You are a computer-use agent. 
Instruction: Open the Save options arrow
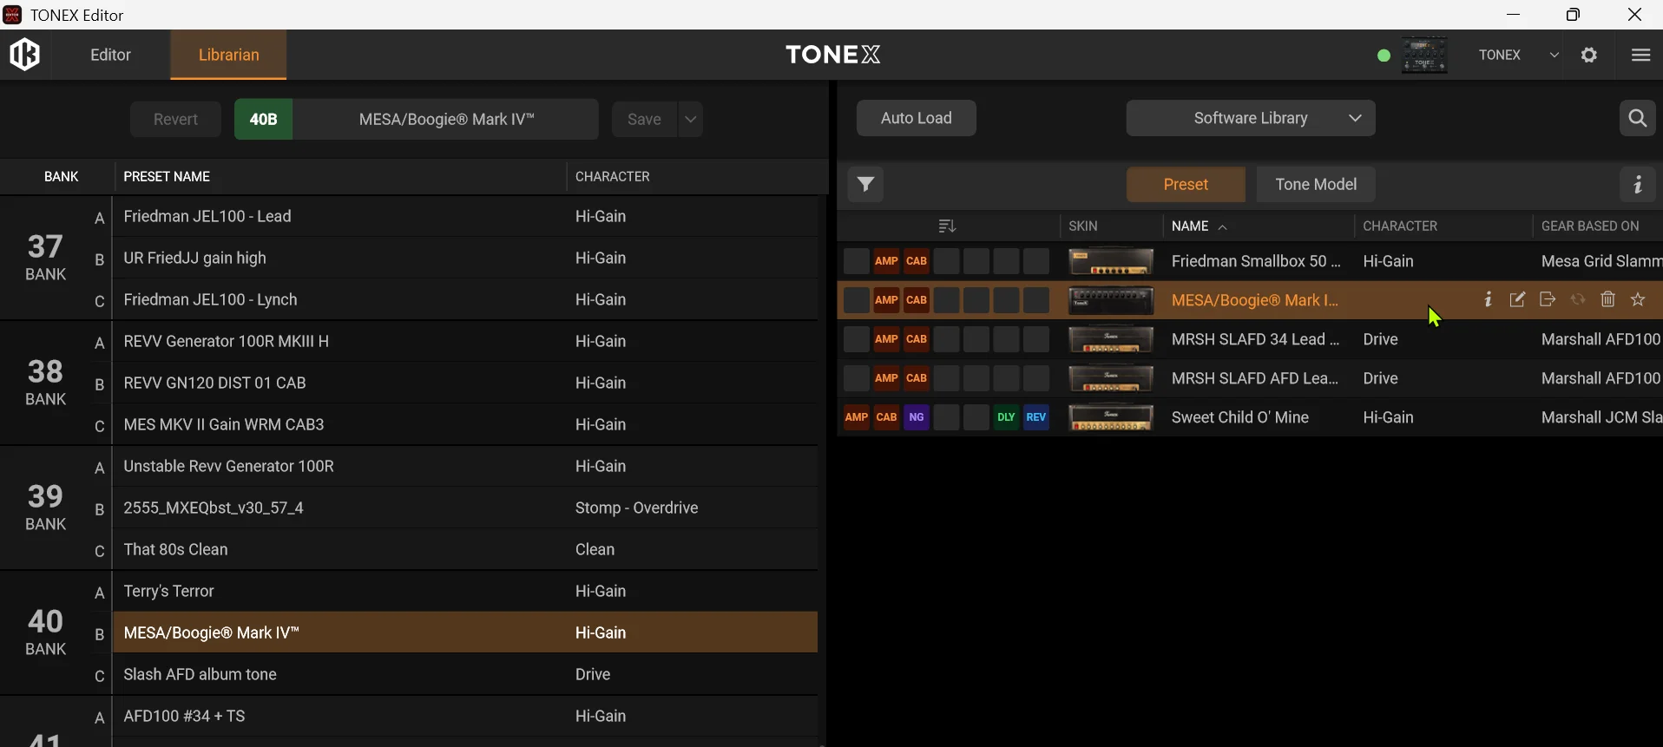691,120
